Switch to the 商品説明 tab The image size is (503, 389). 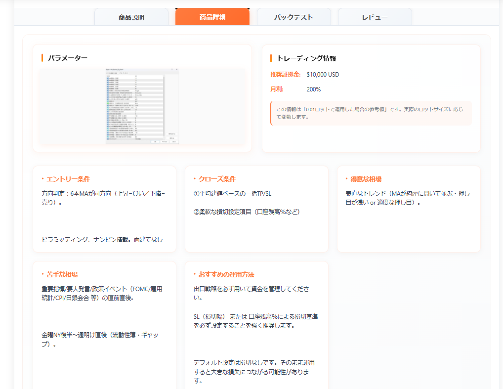pos(131,17)
